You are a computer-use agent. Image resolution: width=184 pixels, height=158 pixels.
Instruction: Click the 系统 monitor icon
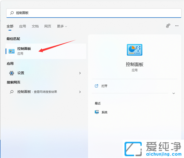[x=97, y=112]
